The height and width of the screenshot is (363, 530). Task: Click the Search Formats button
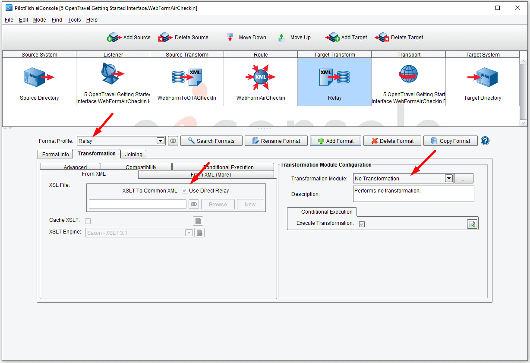[211, 141]
